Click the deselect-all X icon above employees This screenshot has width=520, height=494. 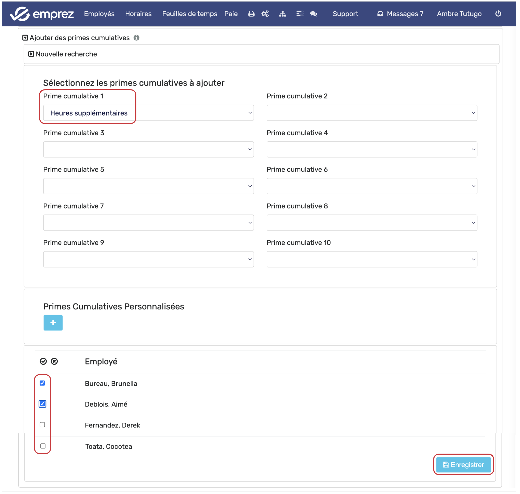[54, 362]
